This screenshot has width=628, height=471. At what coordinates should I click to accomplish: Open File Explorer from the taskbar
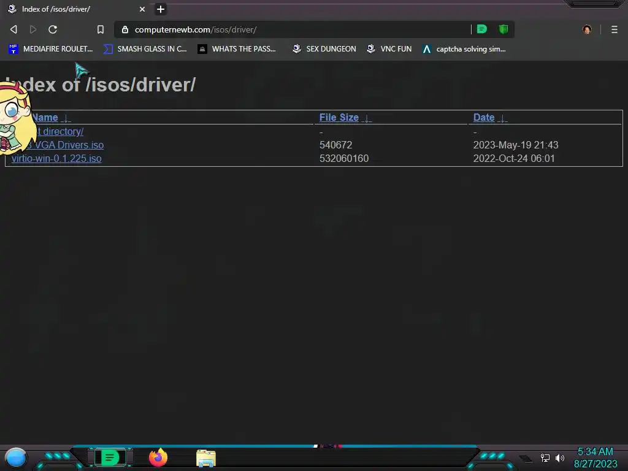(206, 458)
